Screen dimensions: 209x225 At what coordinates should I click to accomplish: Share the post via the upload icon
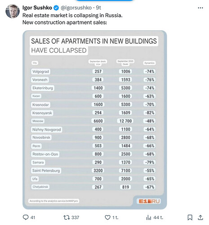point(200,217)
